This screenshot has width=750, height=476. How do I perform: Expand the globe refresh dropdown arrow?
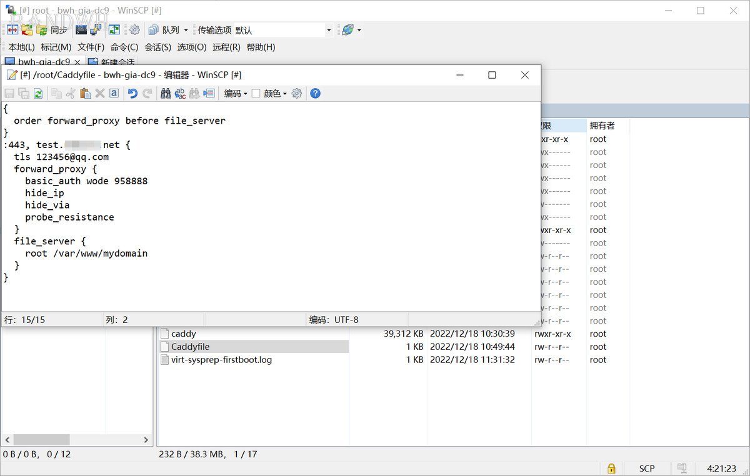(359, 29)
